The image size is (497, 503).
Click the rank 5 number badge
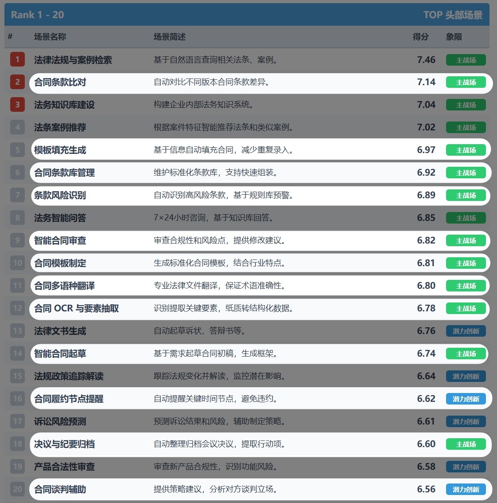[x=17, y=150]
